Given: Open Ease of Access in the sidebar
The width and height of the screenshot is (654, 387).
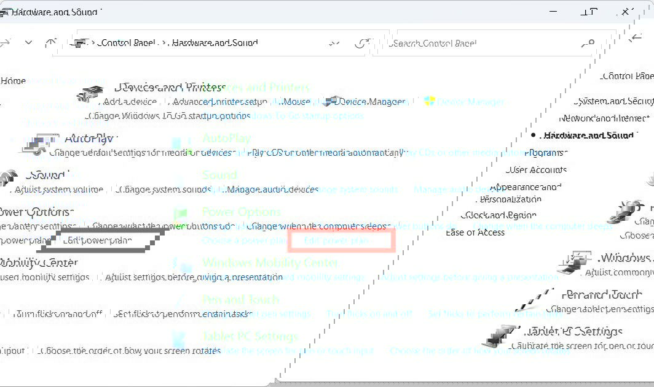Looking at the screenshot, I should tap(475, 232).
